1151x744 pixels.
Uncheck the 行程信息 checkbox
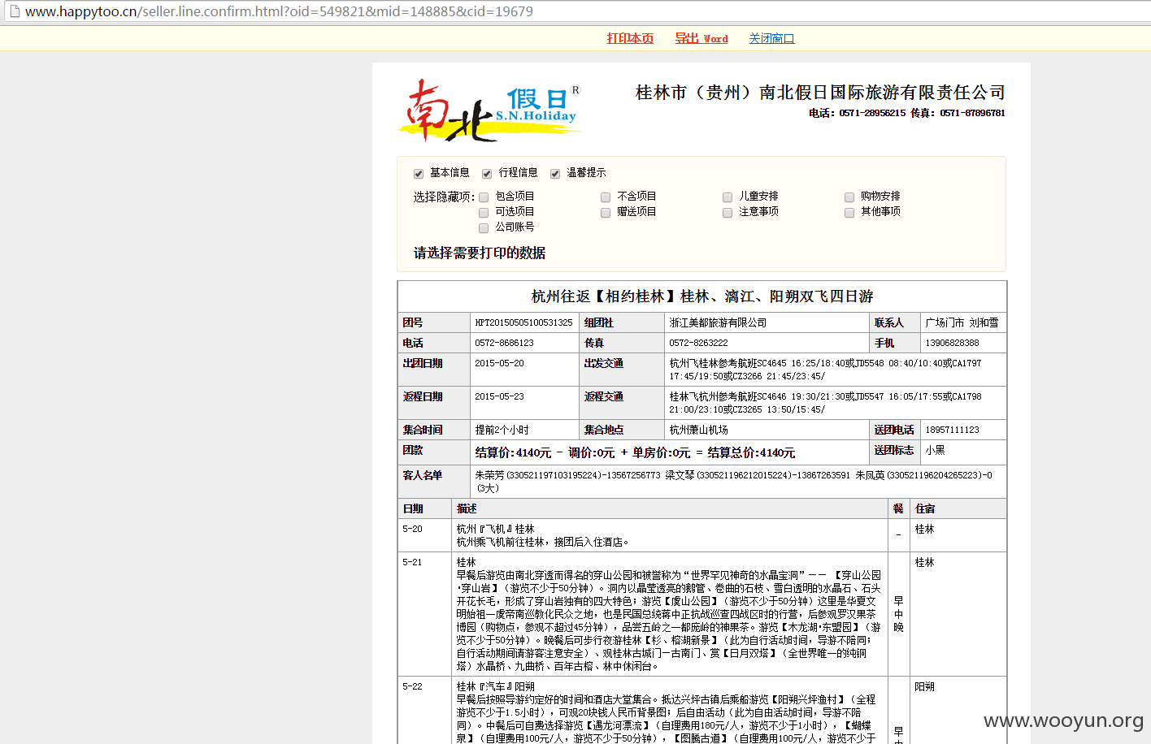487,174
